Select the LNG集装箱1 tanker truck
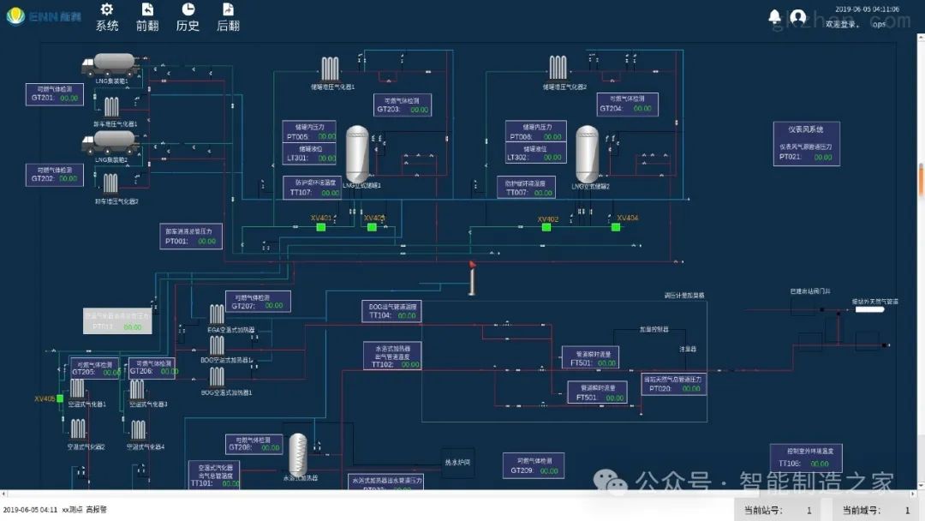Image resolution: width=925 pixels, height=521 pixels. (110, 64)
